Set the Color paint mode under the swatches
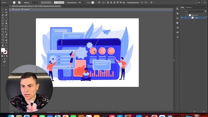 [x=2, y=56]
